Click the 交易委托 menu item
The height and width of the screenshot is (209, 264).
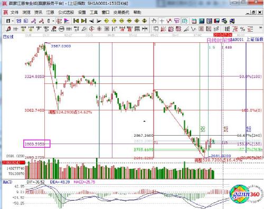[121, 12]
